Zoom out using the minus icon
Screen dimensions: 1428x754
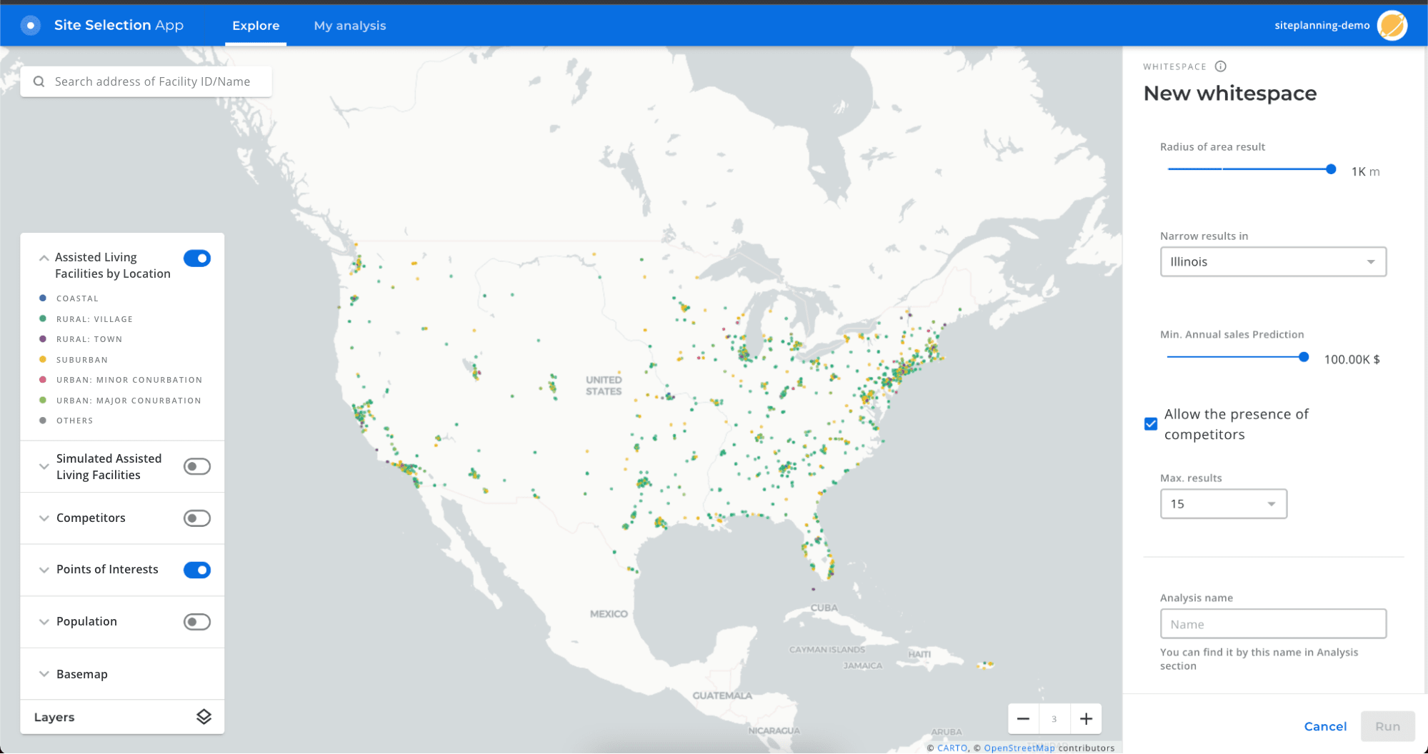pyautogui.click(x=1023, y=718)
